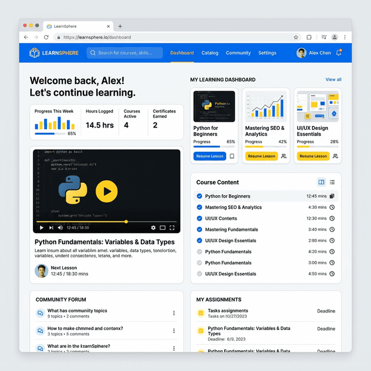Screen dimensions: 371x371
Task: Toggle the Tasks assignments checkbox
Action: (201, 313)
